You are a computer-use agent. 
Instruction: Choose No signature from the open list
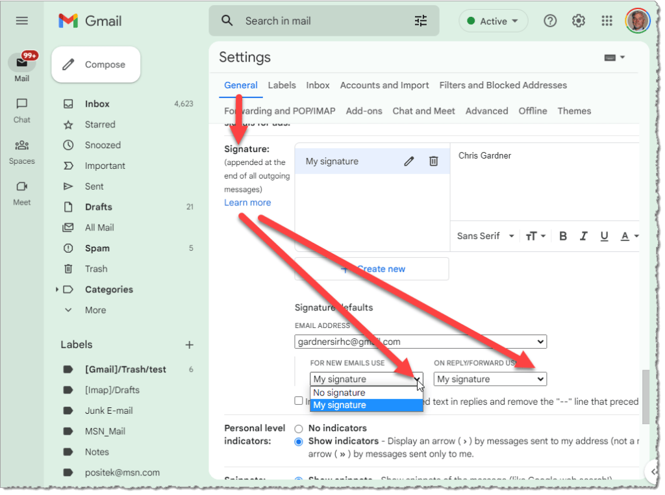coord(340,393)
